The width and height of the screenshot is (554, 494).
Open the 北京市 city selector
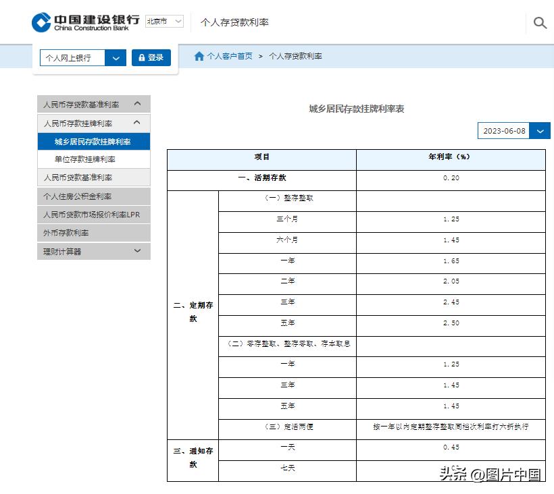pos(163,21)
